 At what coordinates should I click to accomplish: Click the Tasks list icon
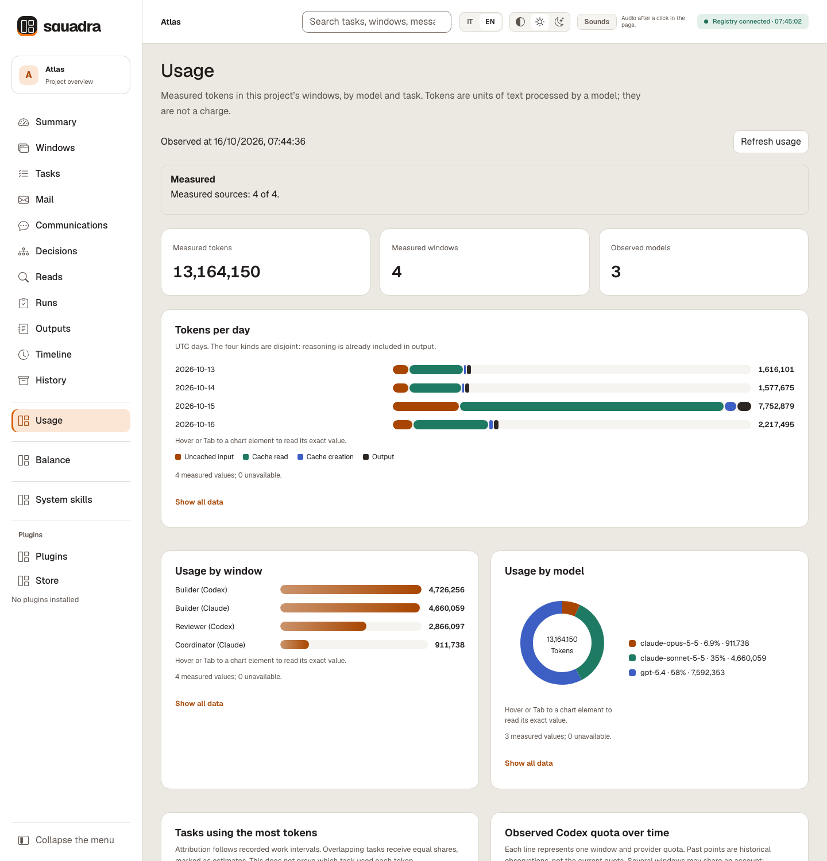click(24, 174)
